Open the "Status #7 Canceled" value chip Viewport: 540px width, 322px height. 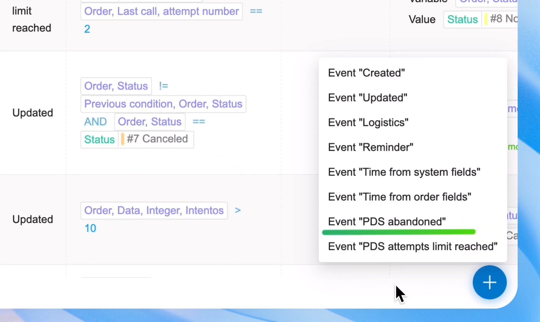point(137,139)
